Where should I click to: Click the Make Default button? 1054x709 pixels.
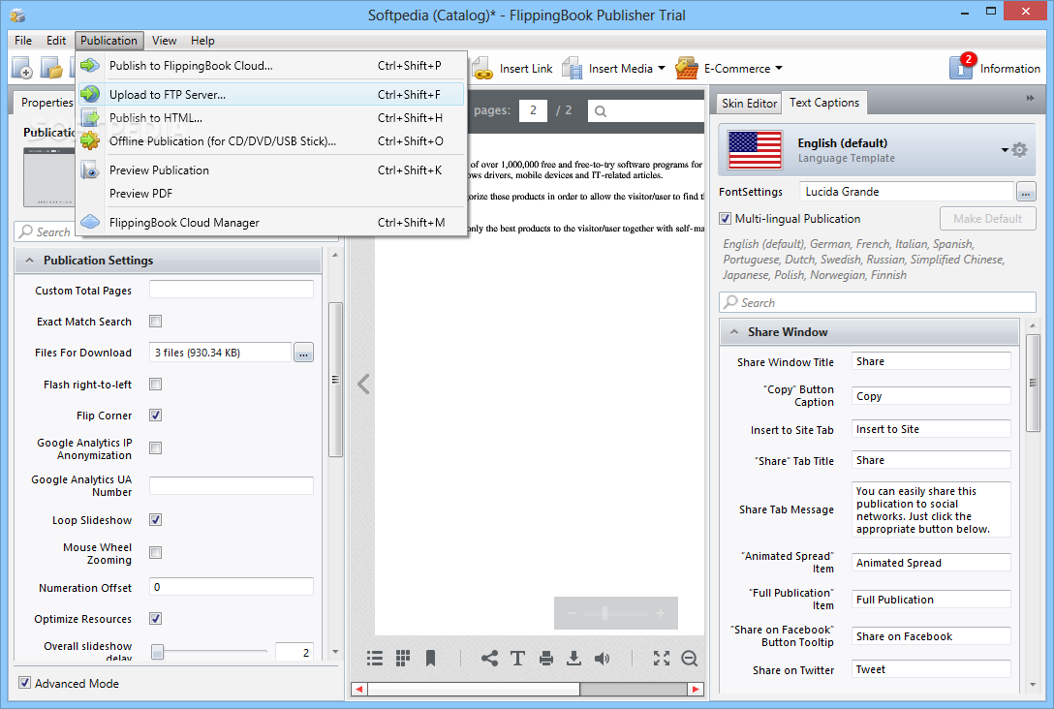click(x=987, y=218)
